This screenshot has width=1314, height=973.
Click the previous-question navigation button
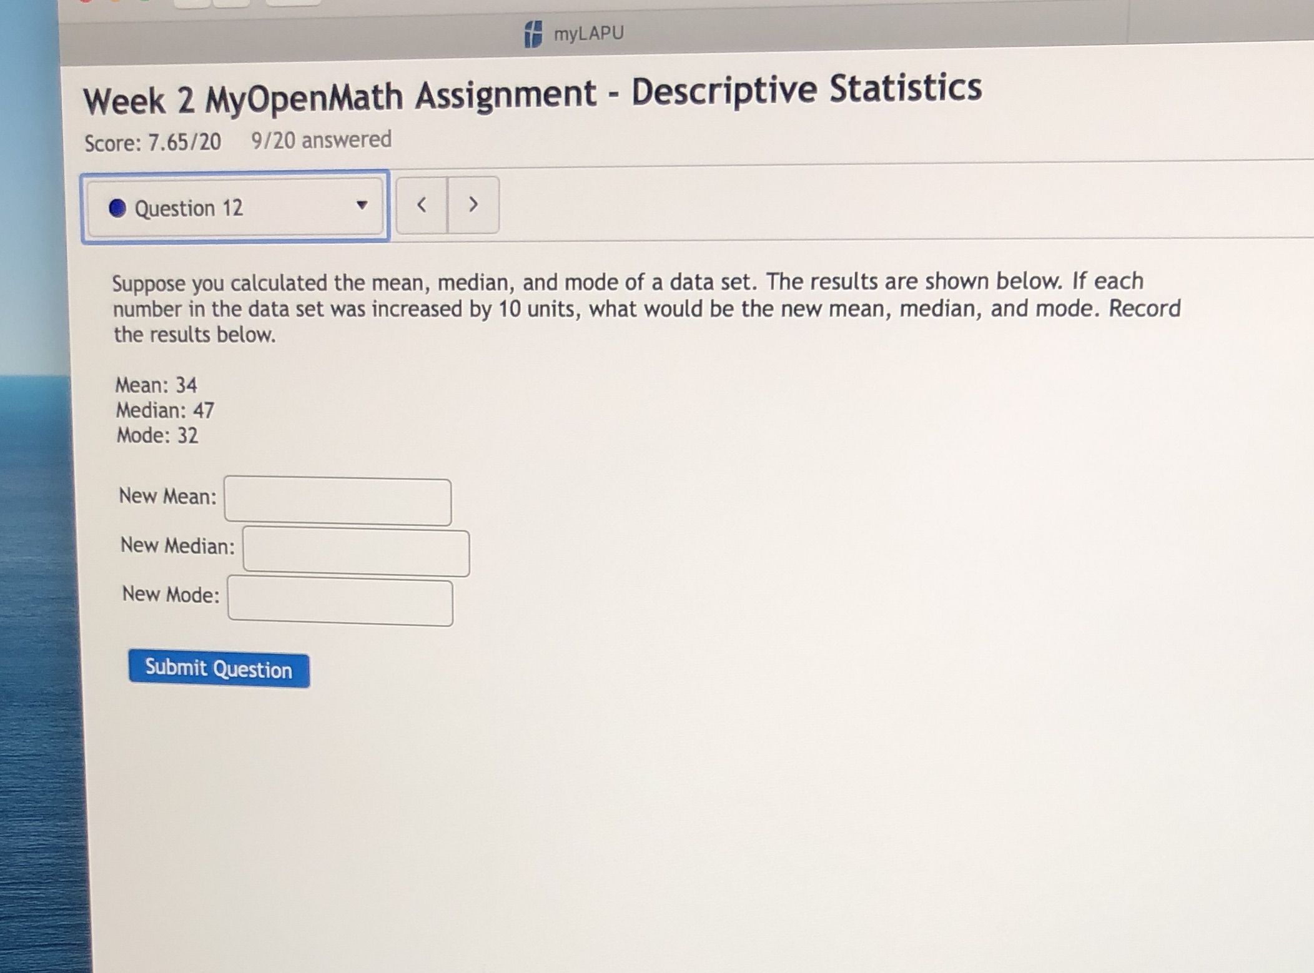pos(421,205)
